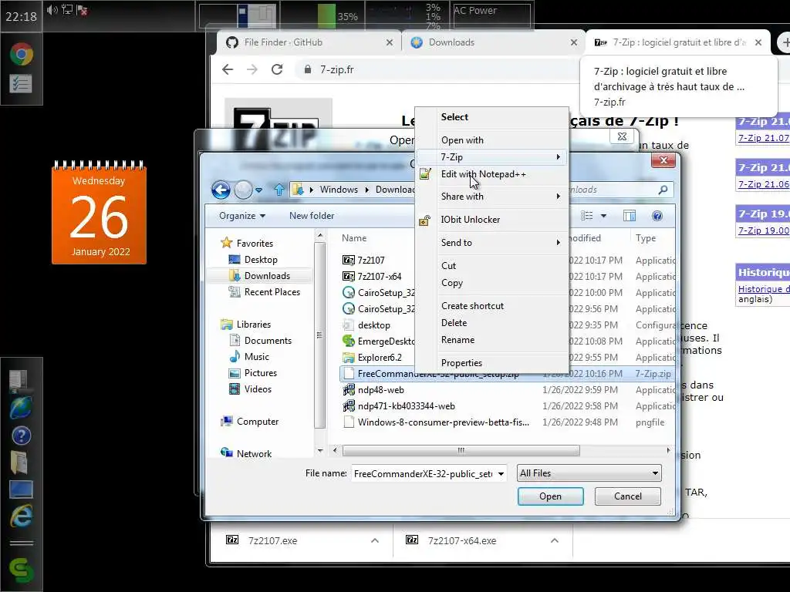Open the computer icon in left dock
The height and width of the screenshot is (592, 790).
(19, 381)
